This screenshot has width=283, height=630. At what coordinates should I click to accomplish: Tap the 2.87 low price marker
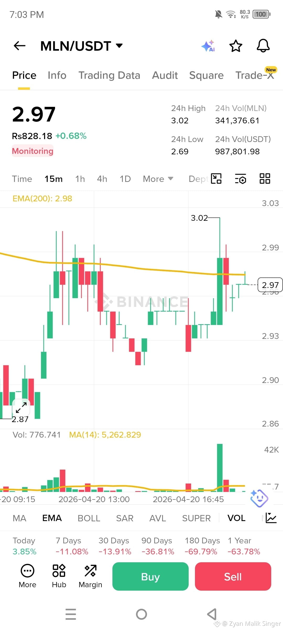pos(20,419)
